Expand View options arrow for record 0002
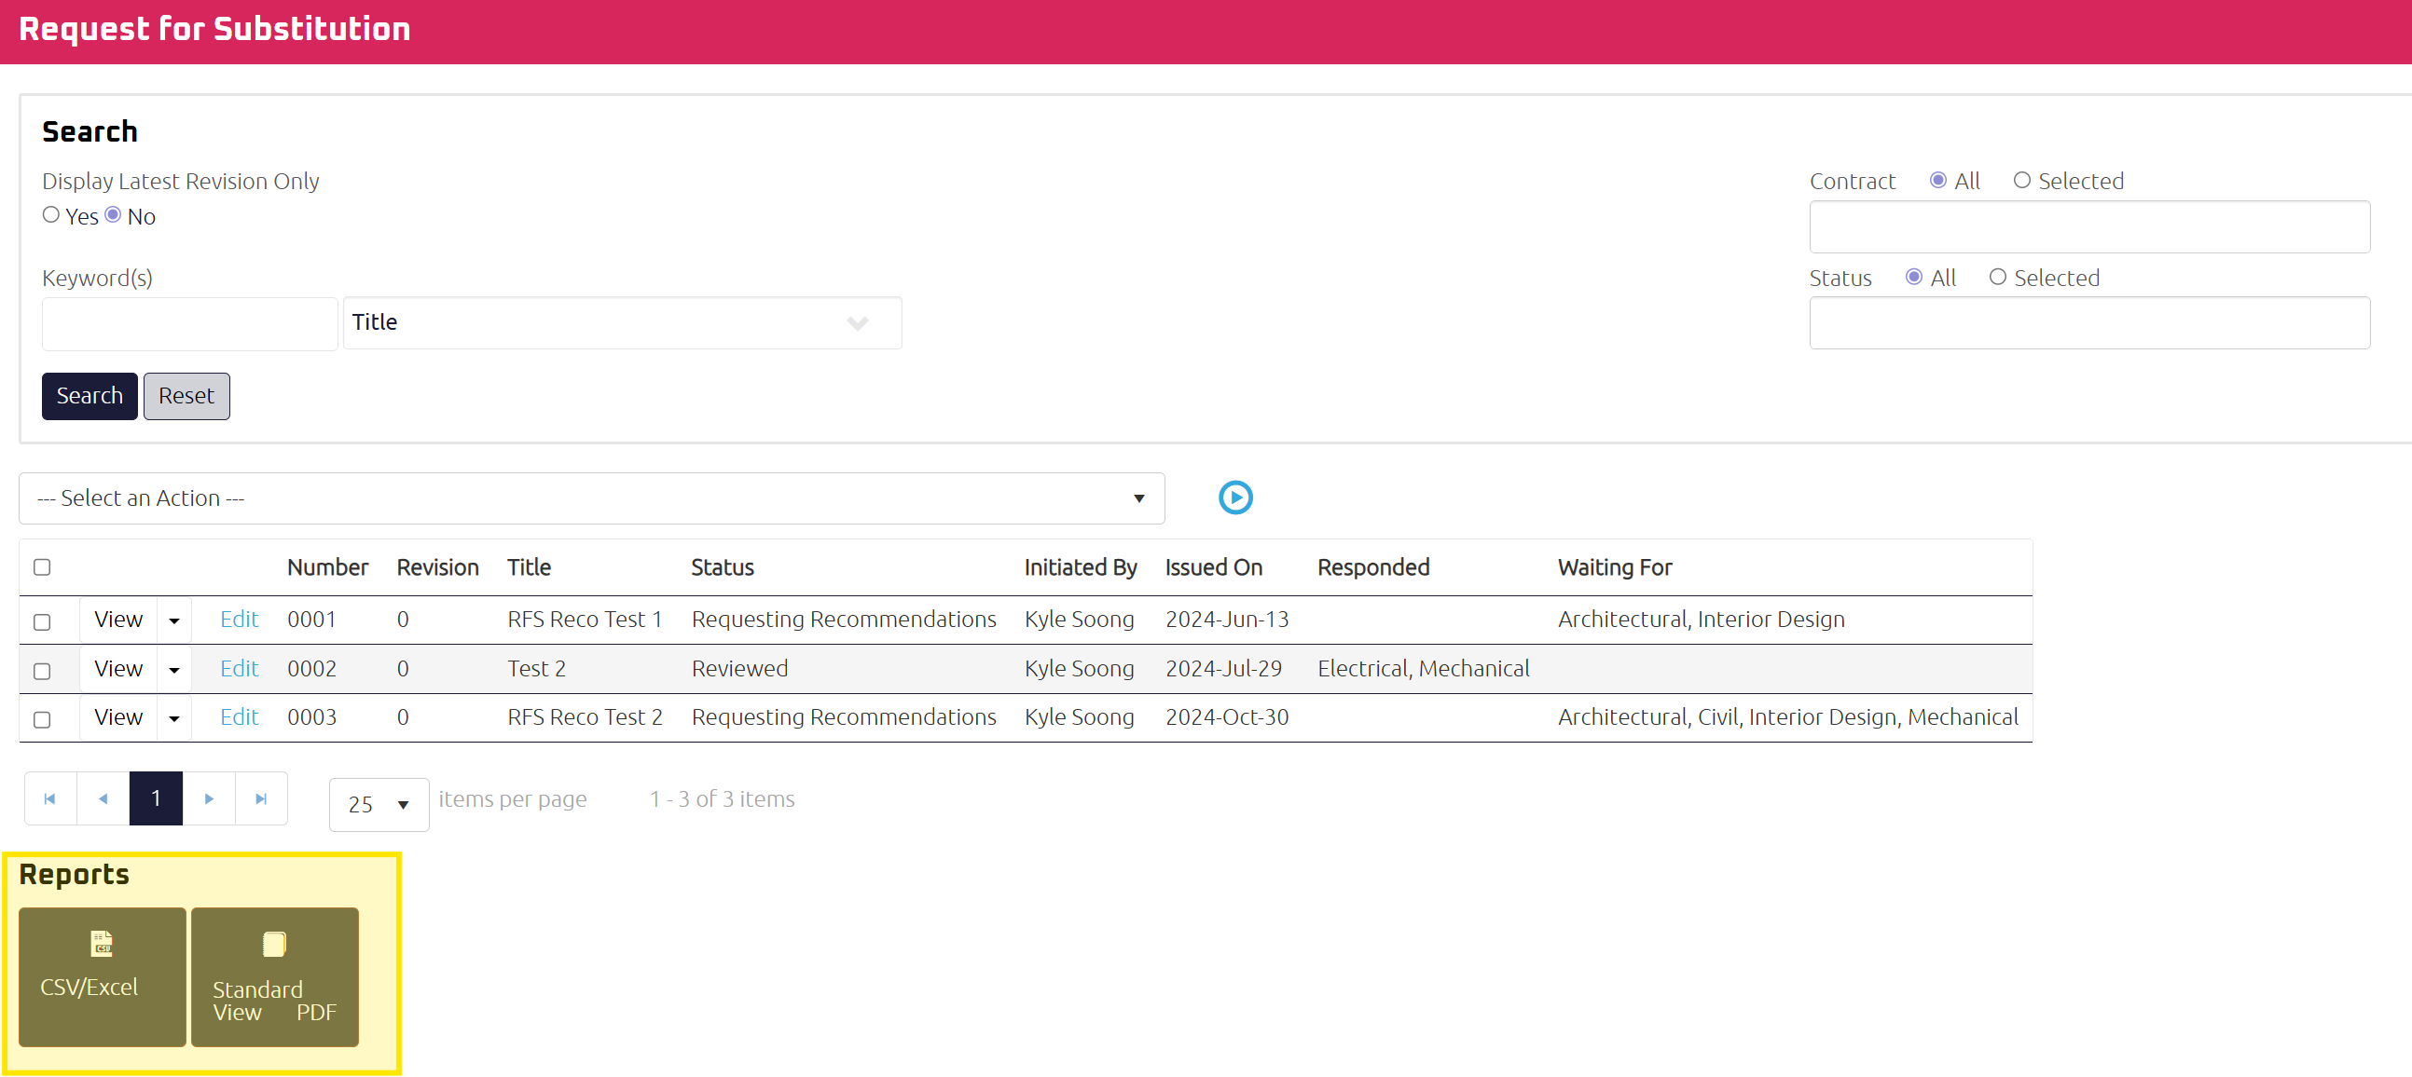Screen dimensions: 2412x1077 tap(174, 670)
